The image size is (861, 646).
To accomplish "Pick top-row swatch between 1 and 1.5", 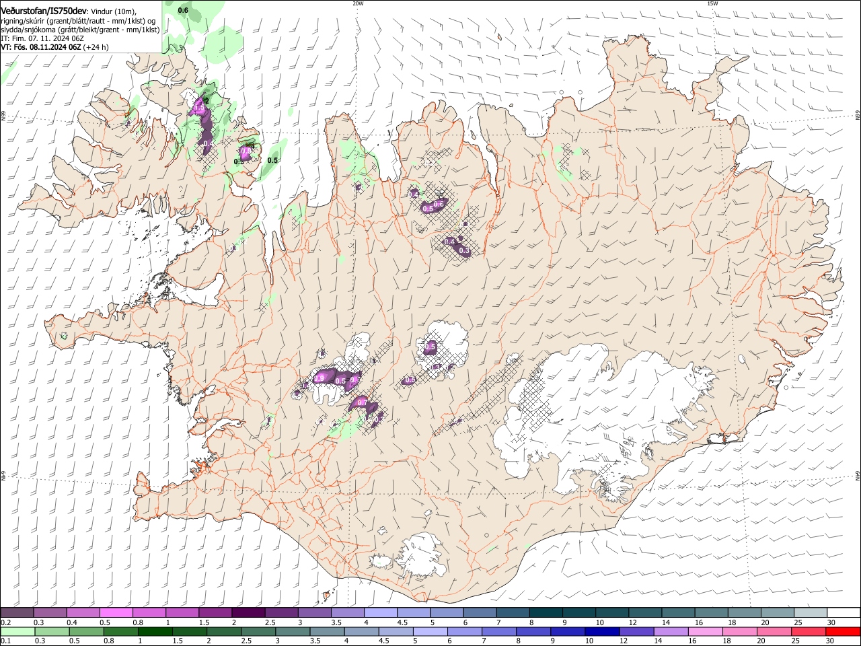I will click(x=182, y=612).
